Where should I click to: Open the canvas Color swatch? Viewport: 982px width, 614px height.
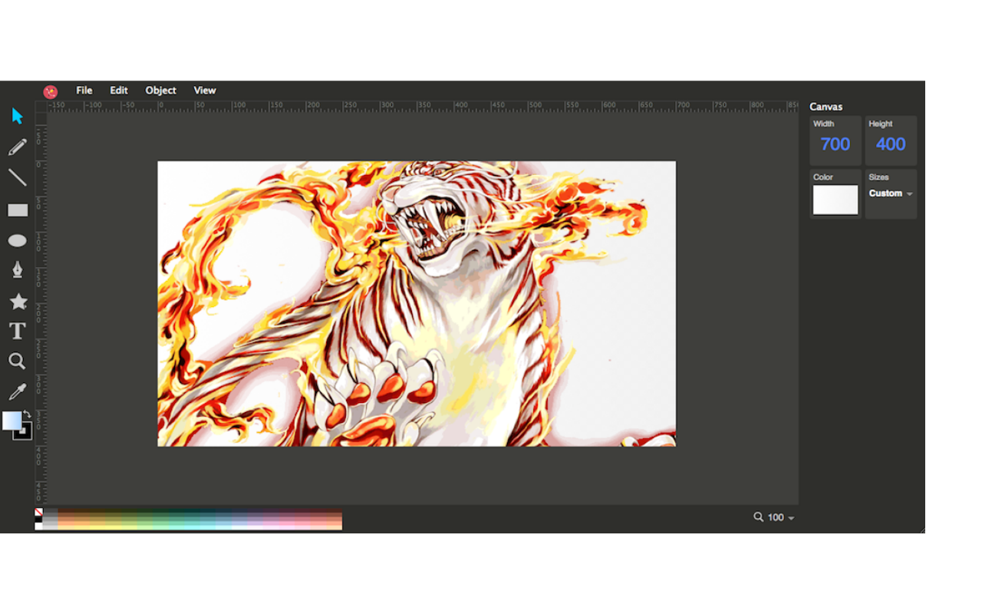pyautogui.click(x=835, y=200)
